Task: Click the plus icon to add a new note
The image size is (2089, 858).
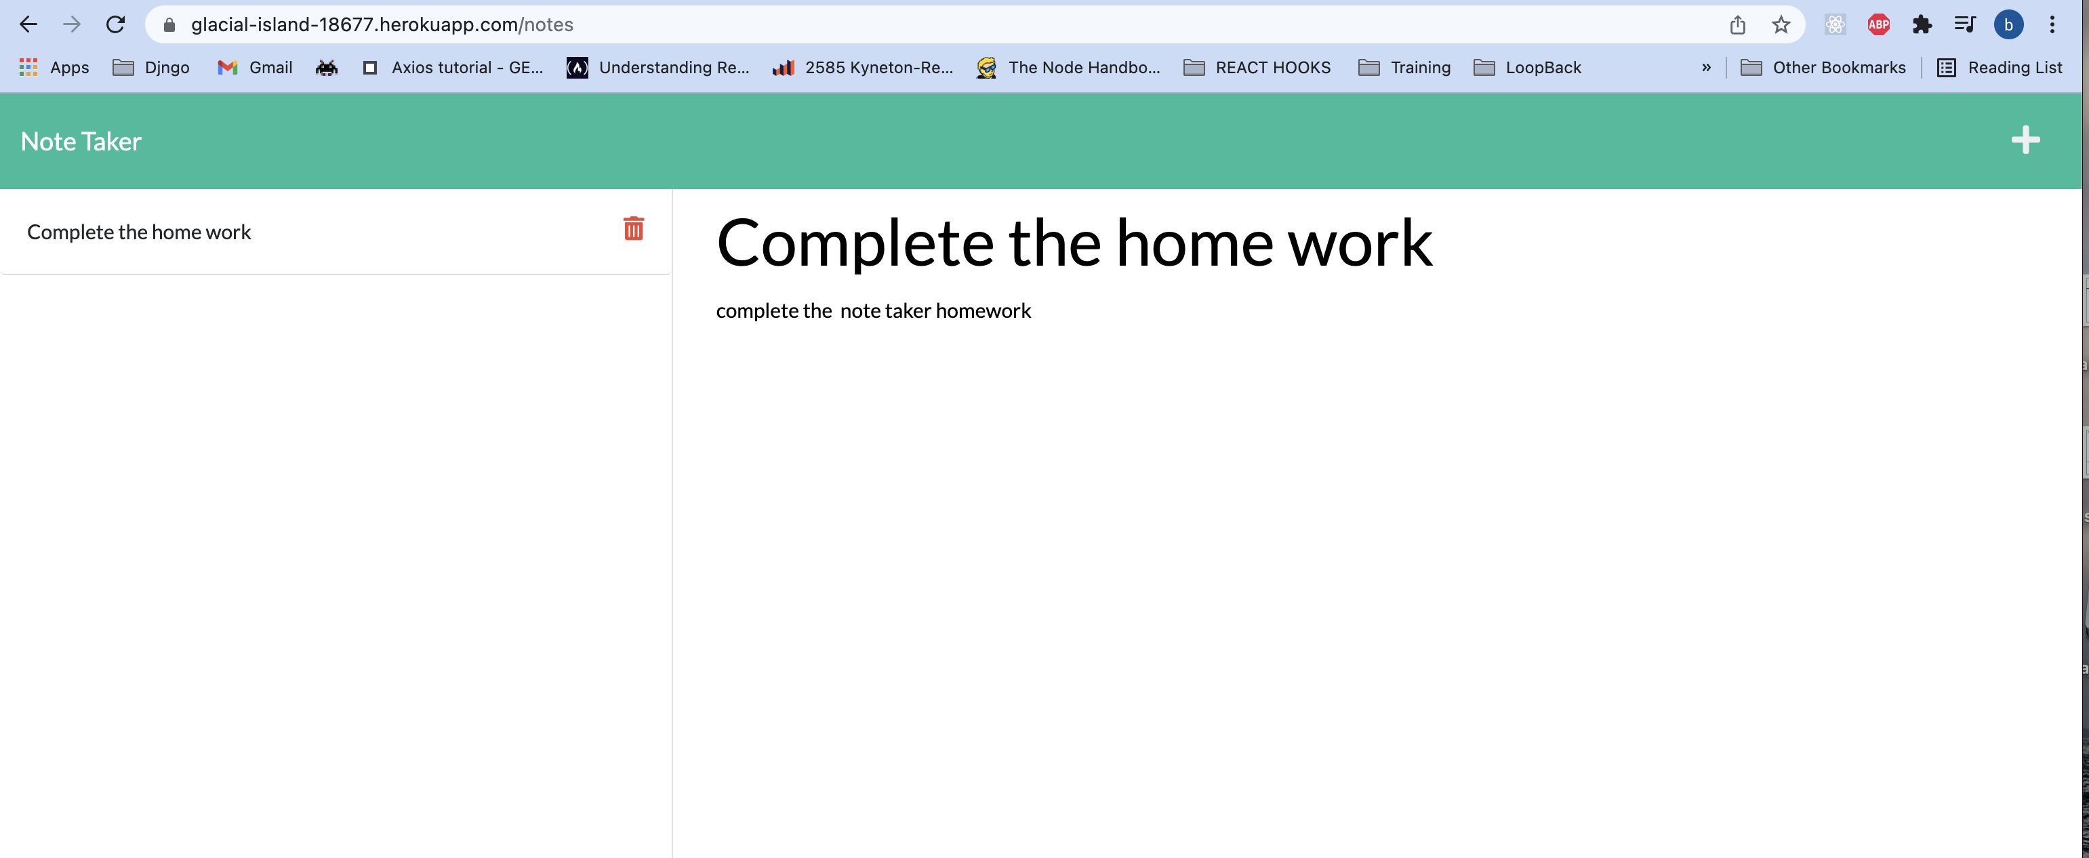Action: tap(2026, 140)
